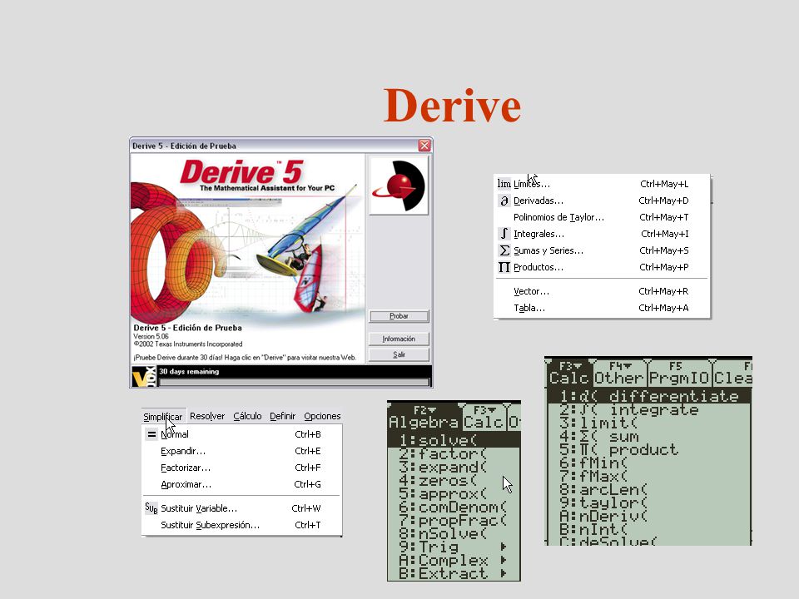Screen dimensions: 799x599
Task: Select 4: sum in Calc menu
Action: 648,437
